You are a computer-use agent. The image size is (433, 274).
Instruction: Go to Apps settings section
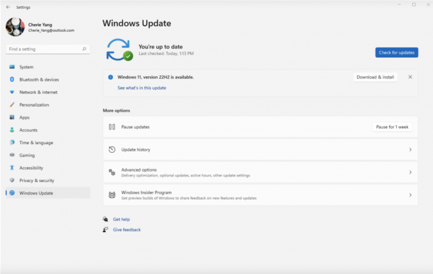click(25, 118)
